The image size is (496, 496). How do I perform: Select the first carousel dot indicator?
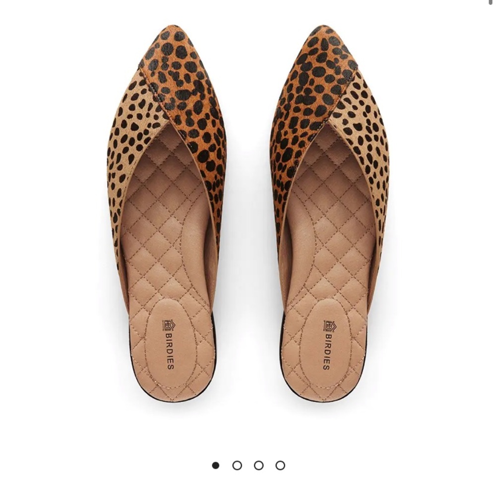click(x=215, y=465)
